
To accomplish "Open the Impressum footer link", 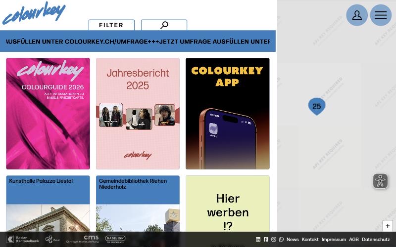I will point(334,240).
